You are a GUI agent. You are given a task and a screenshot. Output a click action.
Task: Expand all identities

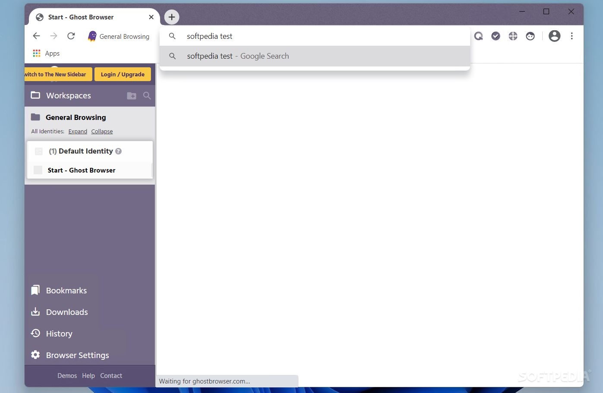[78, 132]
